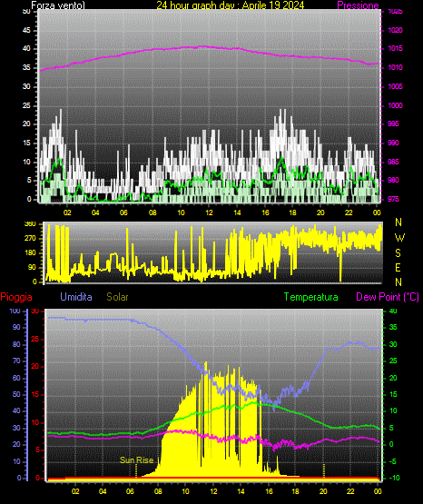Click the dotted sunset marker near 20

323,470
